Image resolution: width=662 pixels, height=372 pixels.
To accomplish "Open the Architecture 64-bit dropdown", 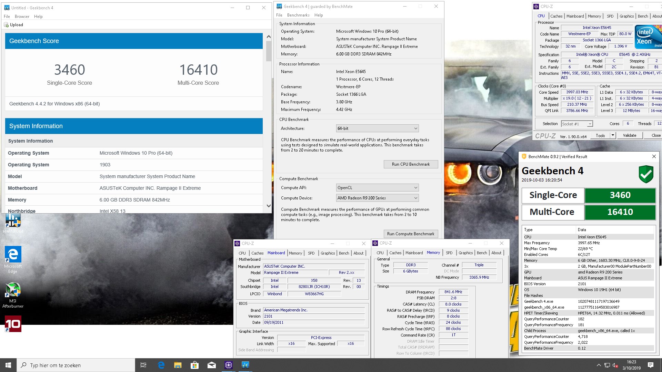I will (377, 128).
